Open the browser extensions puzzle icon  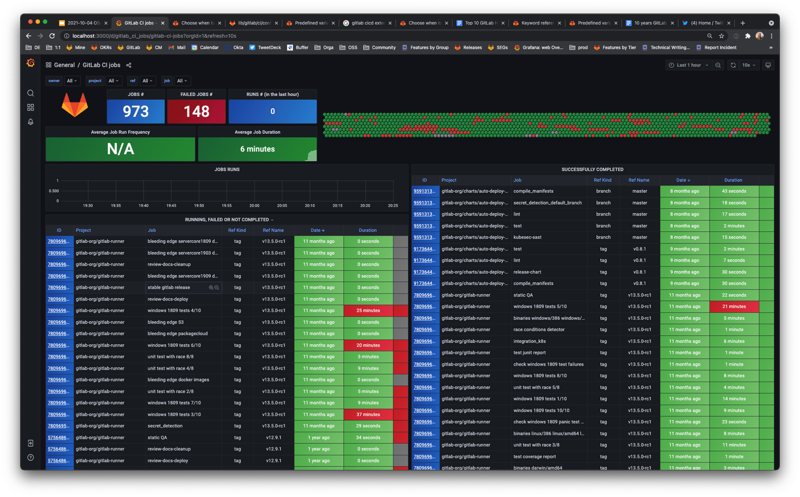pyautogui.click(x=748, y=36)
